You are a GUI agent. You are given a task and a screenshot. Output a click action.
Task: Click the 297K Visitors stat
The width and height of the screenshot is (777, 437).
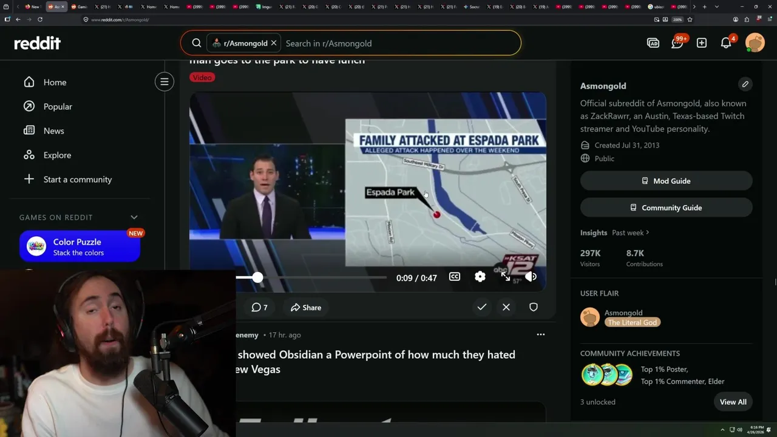click(x=591, y=258)
